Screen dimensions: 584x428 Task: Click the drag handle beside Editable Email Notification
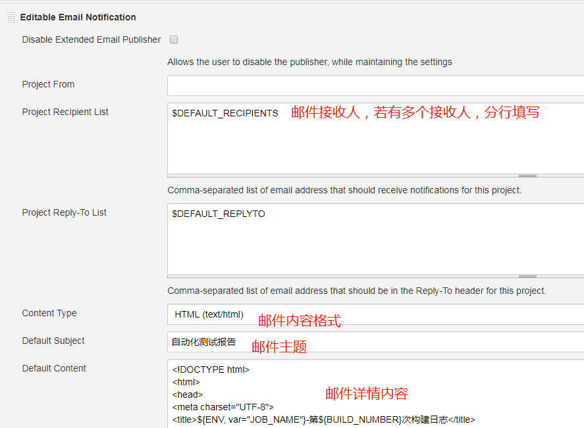[x=11, y=18]
